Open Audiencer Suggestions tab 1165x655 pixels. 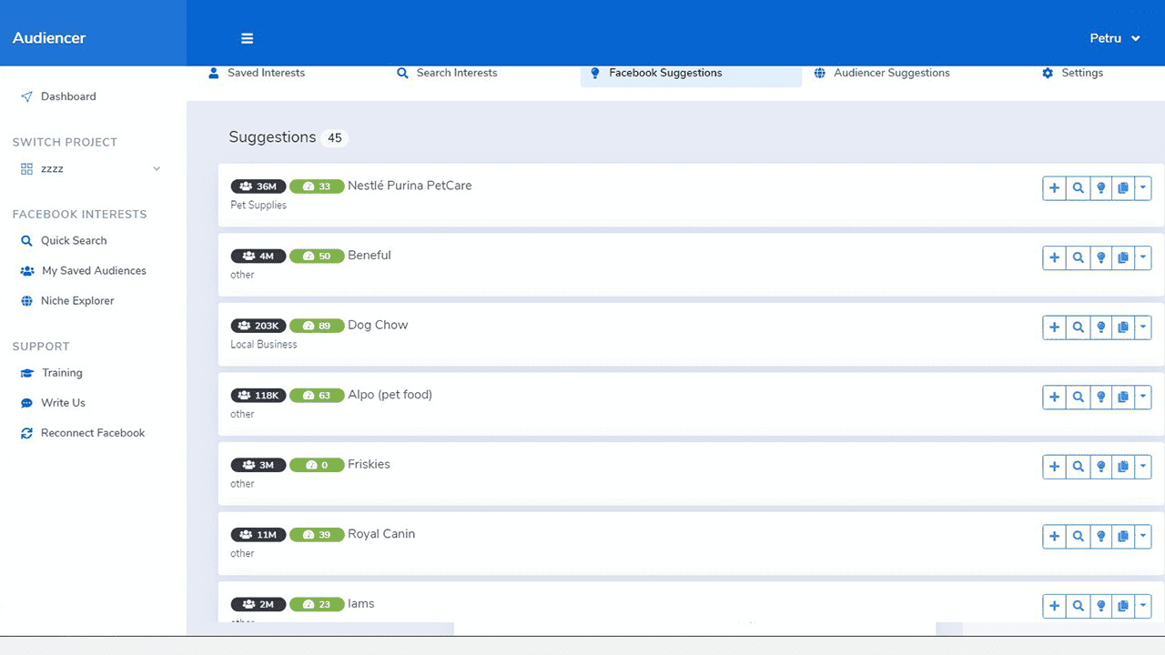[x=882, y=74]
